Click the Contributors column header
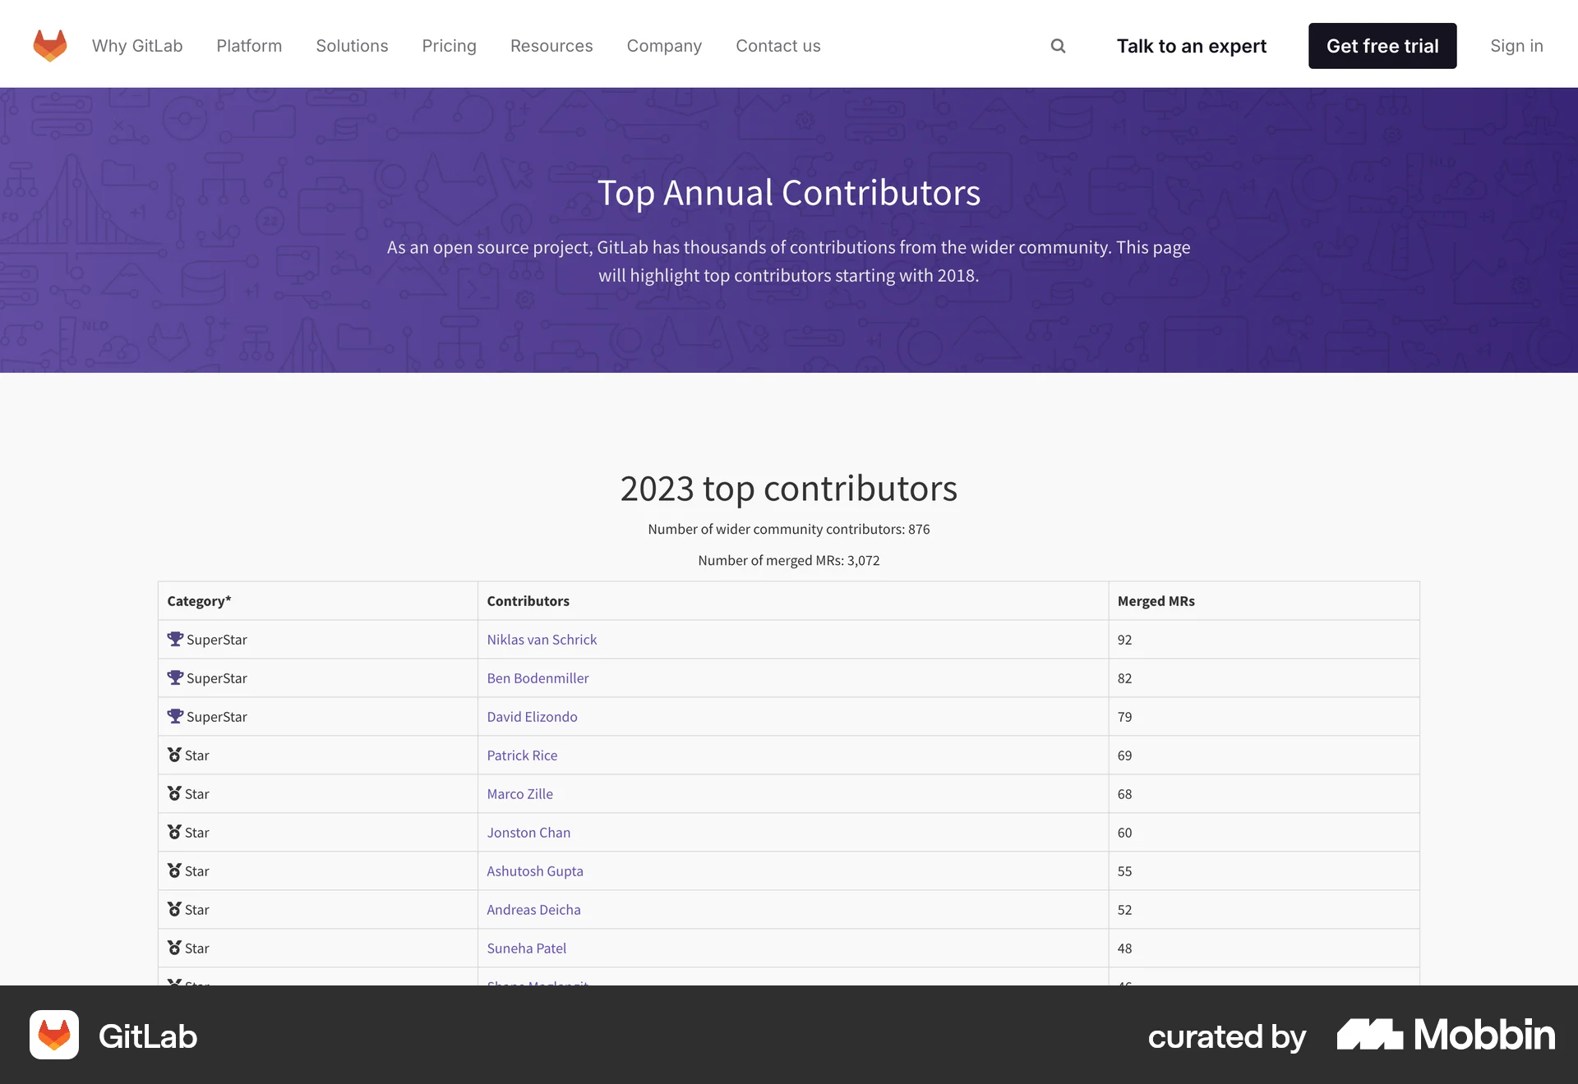The width and height of the screenshot is (1578, 1084). click(528, 600)
